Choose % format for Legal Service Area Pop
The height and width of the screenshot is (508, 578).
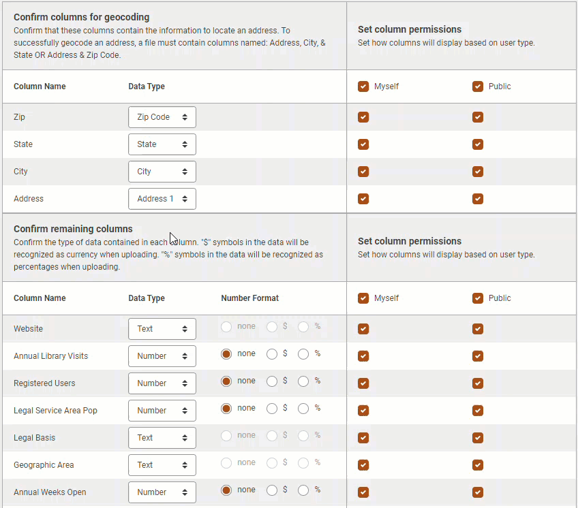pyautogui.click(x=303, y=409)
